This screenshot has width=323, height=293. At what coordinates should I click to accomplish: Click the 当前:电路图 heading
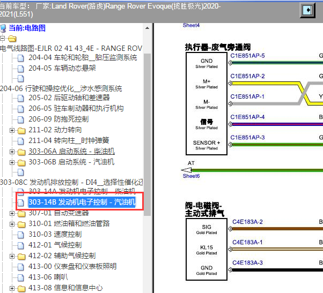click(x=27, y=28)
